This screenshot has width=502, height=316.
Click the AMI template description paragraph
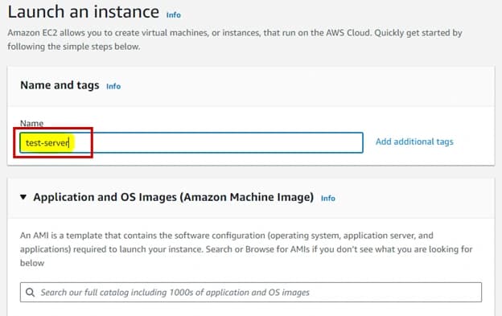pos(246,249)
